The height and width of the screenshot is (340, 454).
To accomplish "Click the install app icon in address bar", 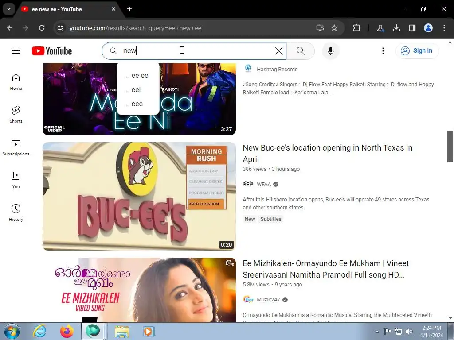I will (x=320, y=28).
